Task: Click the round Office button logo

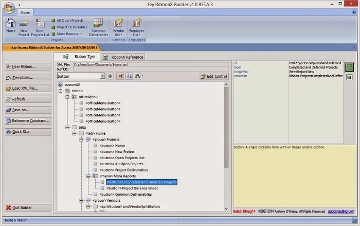Action: click(x=9, y=8)
